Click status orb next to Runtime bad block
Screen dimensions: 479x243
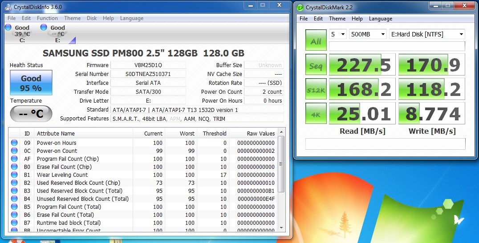(x=14, y=223)
